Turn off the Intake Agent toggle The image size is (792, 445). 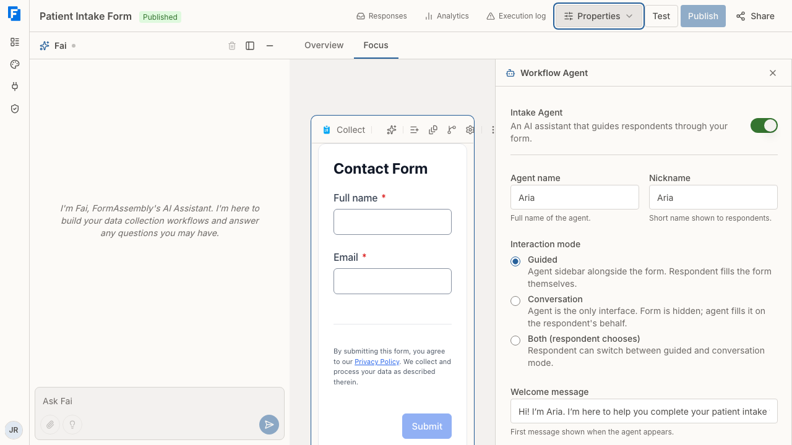pyautogui.click(x=764, y=125)
